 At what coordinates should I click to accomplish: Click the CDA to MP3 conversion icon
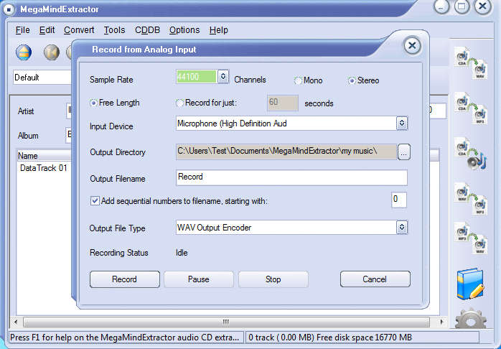coord(471,108)
